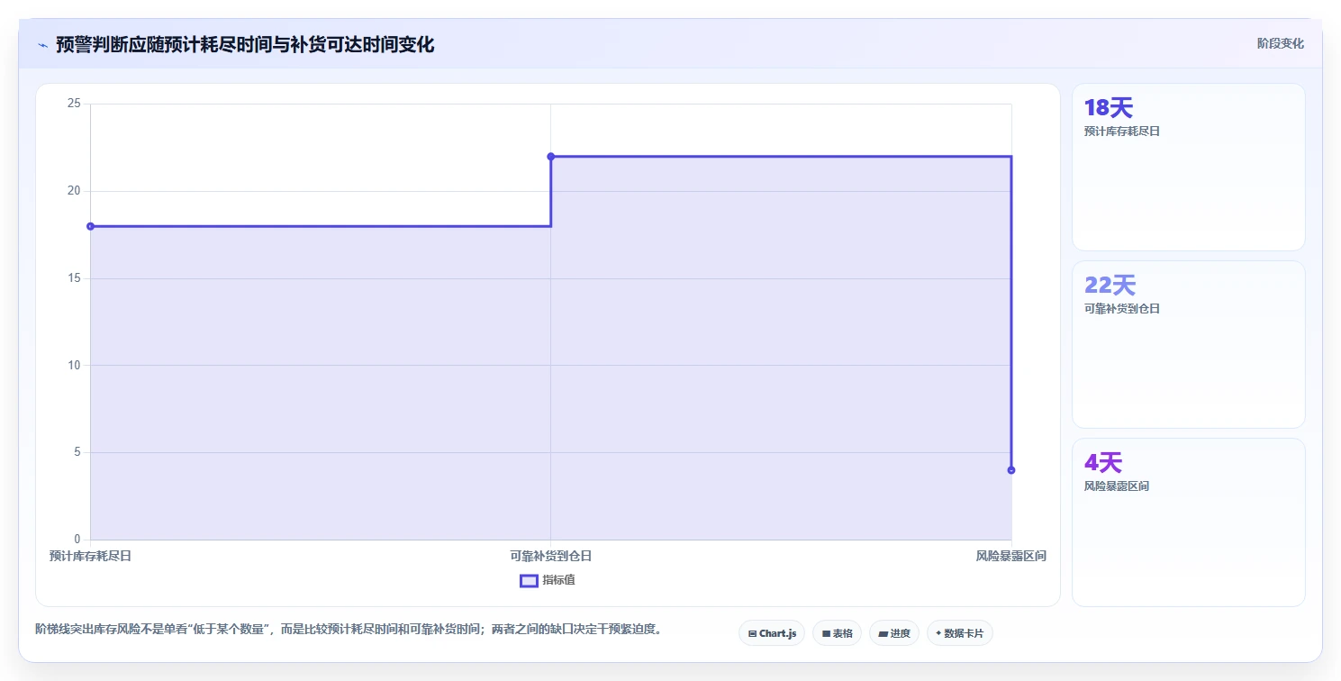The width and height of the screenshot is (1341, 681).
Task: Click the 预计库存耗尽日 data point on chart
Action: 90,226
